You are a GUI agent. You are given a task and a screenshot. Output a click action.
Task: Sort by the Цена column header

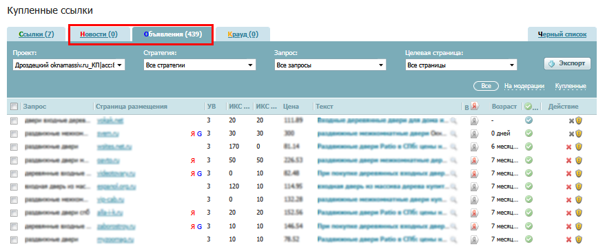pyautogui.click(x=291, y=107)
